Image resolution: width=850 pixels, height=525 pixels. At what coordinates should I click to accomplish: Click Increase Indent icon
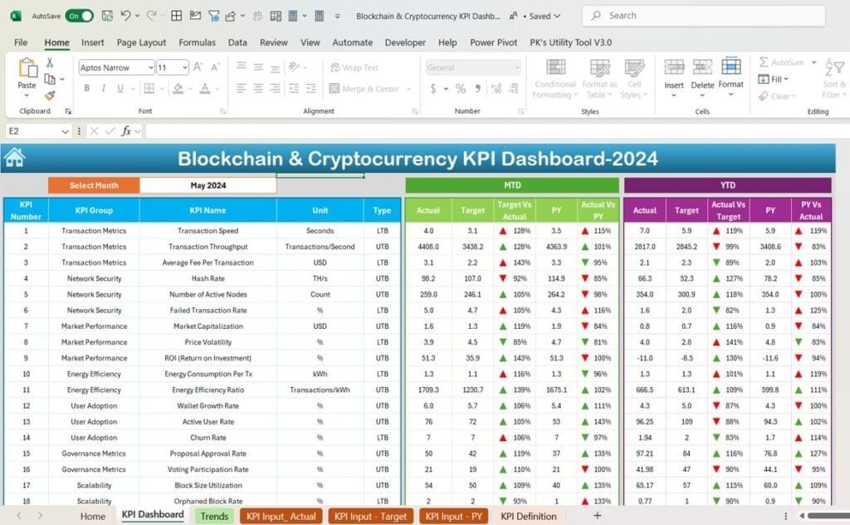point(310,88)
